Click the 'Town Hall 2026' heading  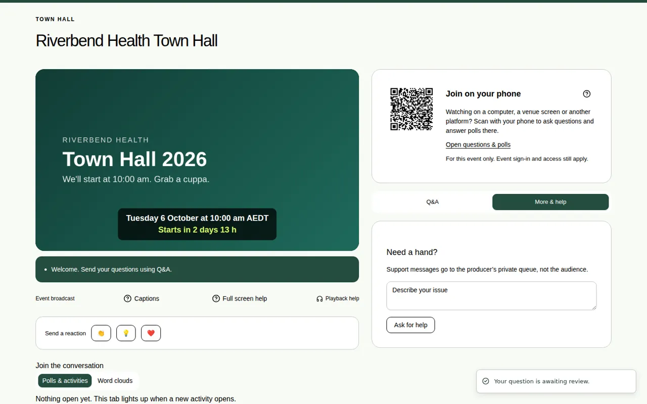click(x=134, y=159)
